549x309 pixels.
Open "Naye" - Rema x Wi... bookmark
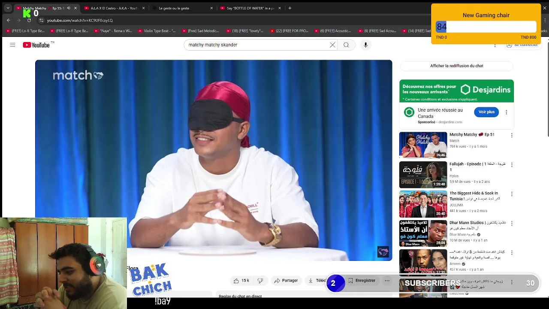pos(113,31)
